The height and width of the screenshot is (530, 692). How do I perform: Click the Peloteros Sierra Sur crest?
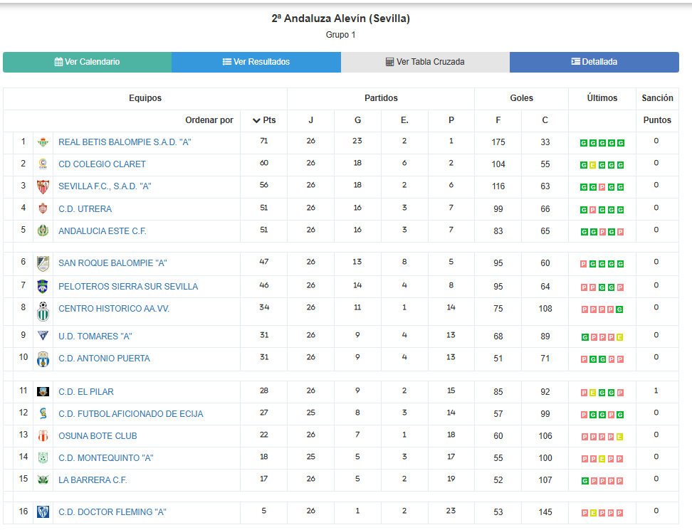tap(43, 286)
